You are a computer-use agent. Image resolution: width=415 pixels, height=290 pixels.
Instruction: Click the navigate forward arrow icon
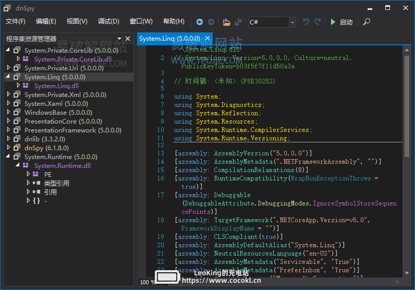click(211, 22)
